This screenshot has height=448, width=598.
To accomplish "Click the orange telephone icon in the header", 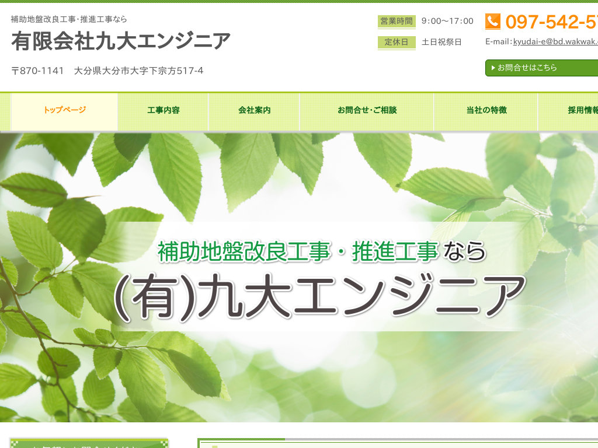I will 493,22.
